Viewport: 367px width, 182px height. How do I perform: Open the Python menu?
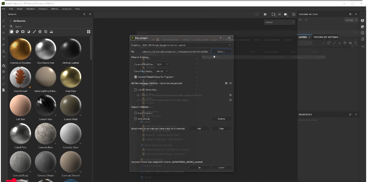coord(55,9)
